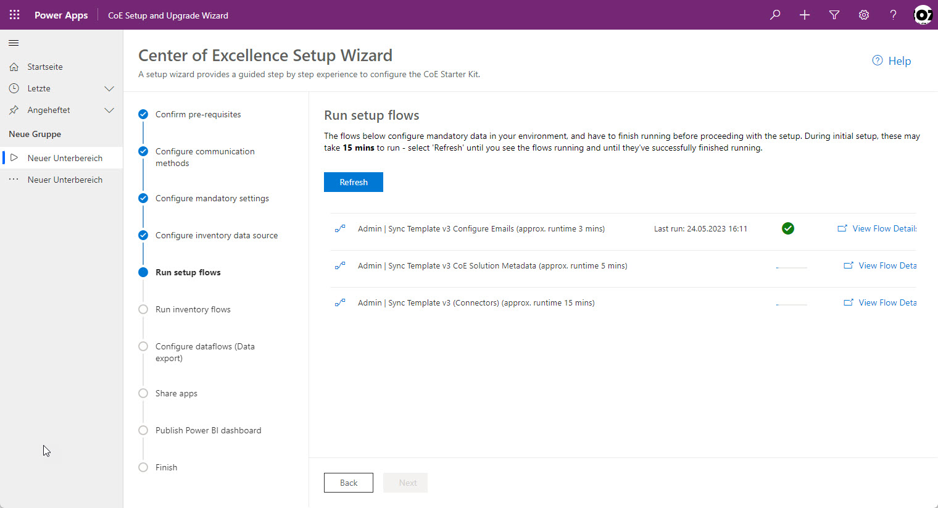Click the green success checkmark for Configure Emails
938x508 pixels.
(788, 228)
